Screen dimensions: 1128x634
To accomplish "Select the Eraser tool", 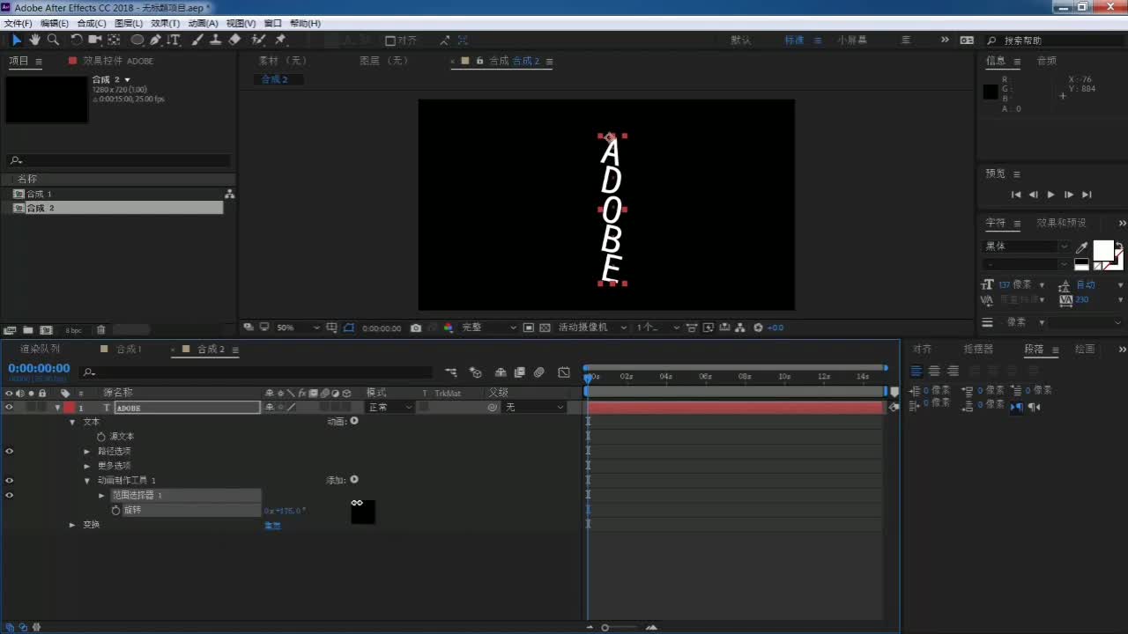I will (x=234, y=40).
